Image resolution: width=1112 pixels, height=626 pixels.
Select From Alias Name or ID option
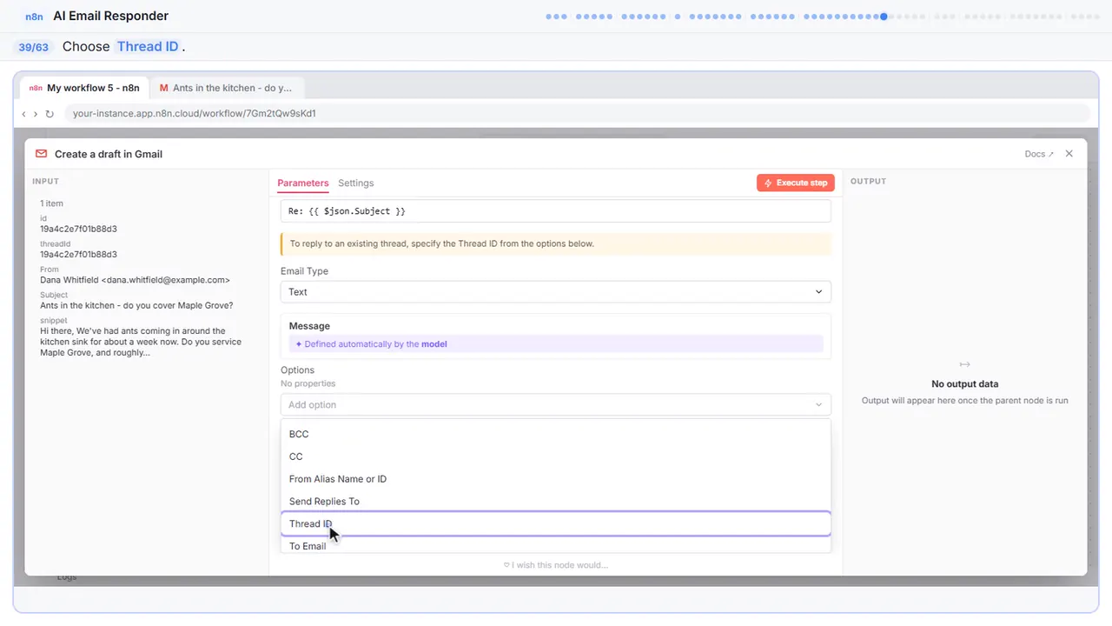556,479
